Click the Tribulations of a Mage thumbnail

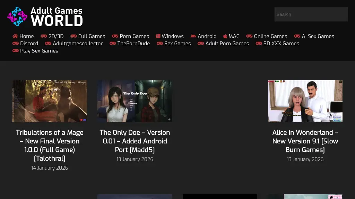pyautogui.click(x=50, y=101)
